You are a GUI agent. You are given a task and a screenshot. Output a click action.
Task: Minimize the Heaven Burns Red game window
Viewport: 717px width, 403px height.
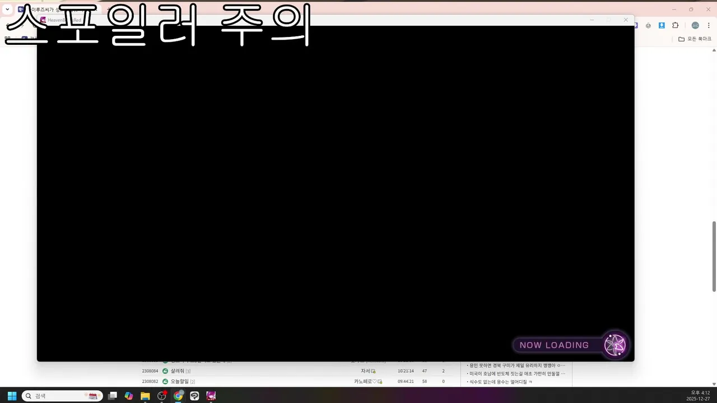(592, 20)
